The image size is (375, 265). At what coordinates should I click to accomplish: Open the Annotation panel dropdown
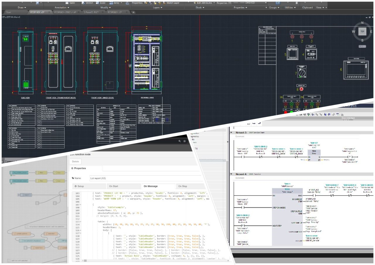62,8
